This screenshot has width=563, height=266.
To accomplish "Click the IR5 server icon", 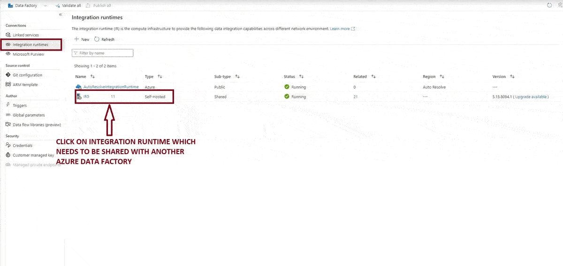I will [79, 96].
